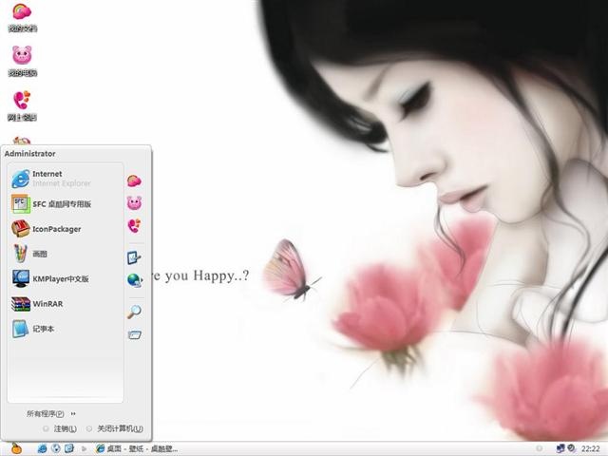Open WinRAR in the start menu
This screenshot has height=456, width=608.
click(37, 304)
